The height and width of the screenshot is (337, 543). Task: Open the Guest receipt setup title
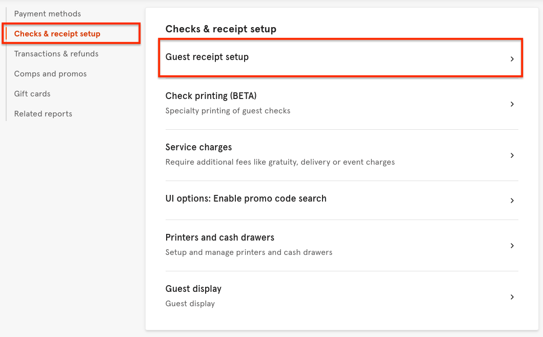click(207, 57)
